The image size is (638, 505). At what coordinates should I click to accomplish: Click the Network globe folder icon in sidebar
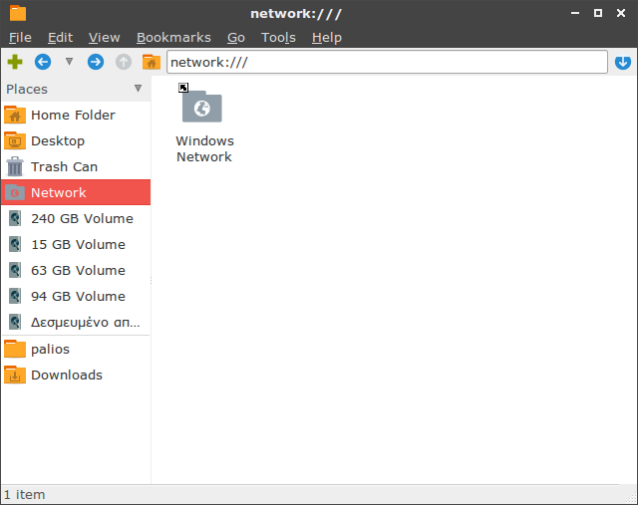pos(15,192)
